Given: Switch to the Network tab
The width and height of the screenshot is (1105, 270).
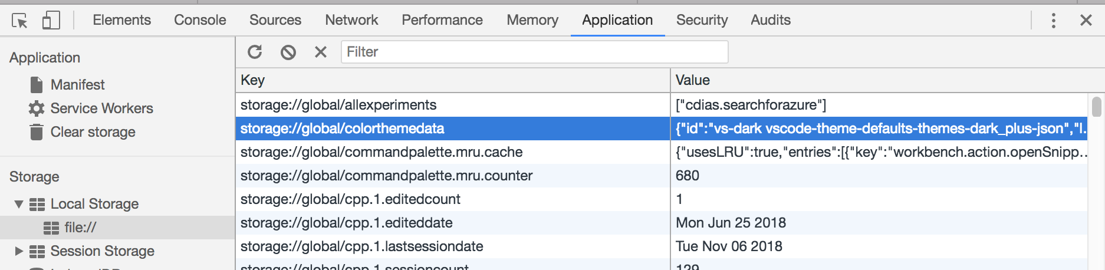Looking at the screenshot, I should (x=351, y=20).
